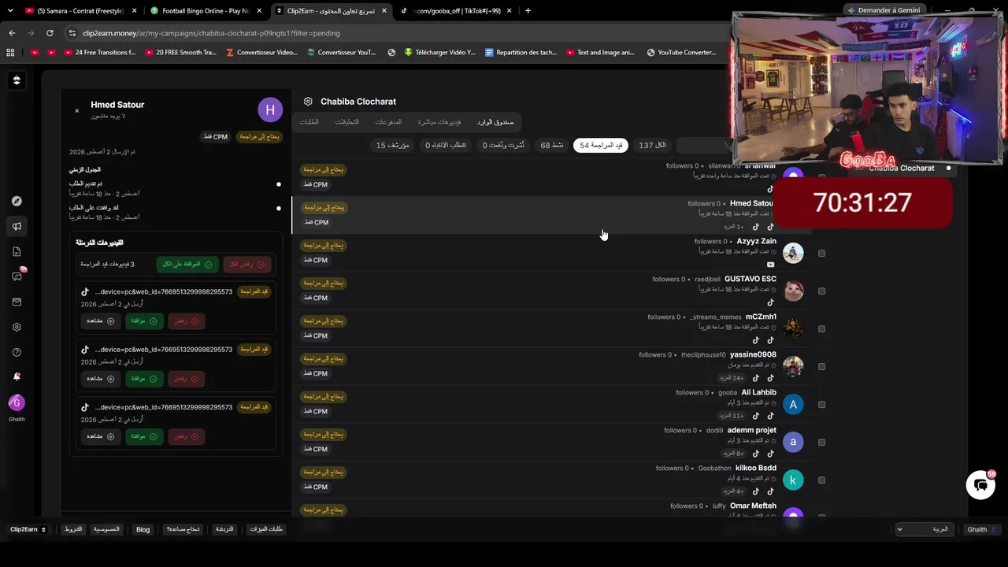Click the kilkoo Bsdd avatar
This screenshot has width=1008, height=567.
[793, 480]
